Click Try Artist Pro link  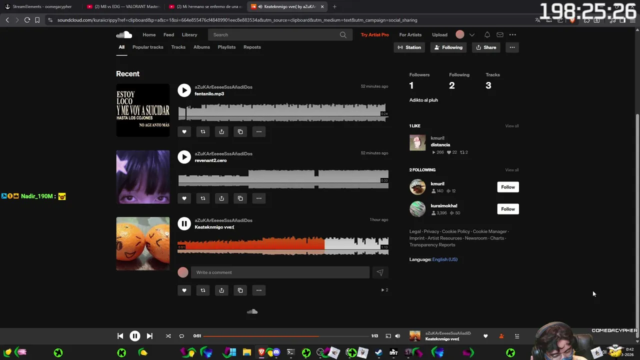(x=375, y=34)
